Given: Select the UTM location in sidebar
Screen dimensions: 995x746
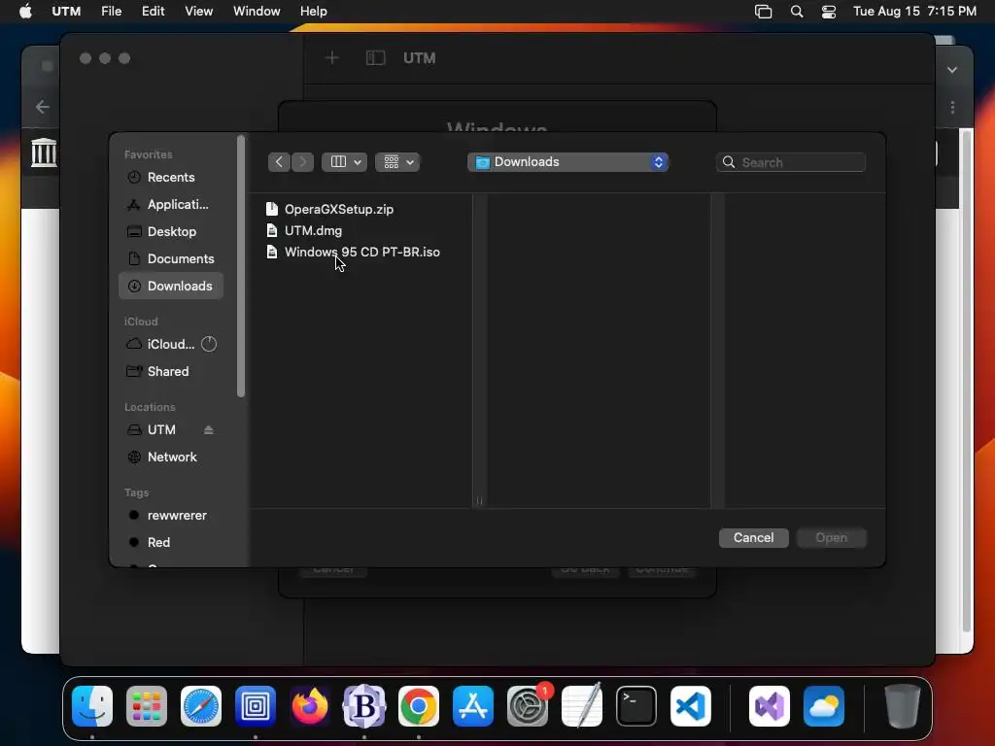Looking at the screenshot, I should [161, 430].
